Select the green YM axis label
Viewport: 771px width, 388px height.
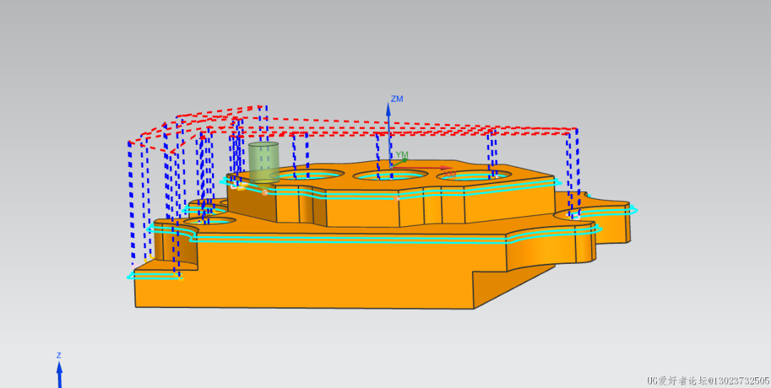[402, 155]
